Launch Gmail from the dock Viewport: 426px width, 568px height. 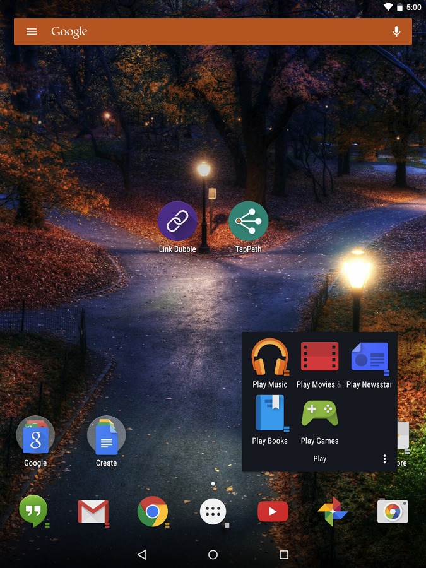[x=93, y=511]
